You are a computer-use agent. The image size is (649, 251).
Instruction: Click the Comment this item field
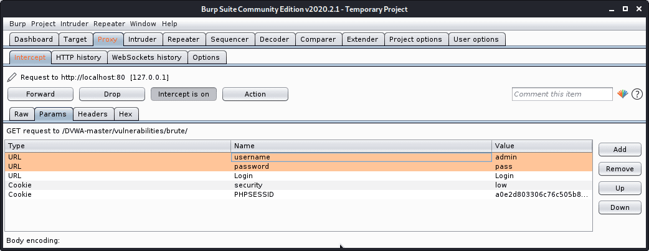pyautogui.click(x=562, y=94)
